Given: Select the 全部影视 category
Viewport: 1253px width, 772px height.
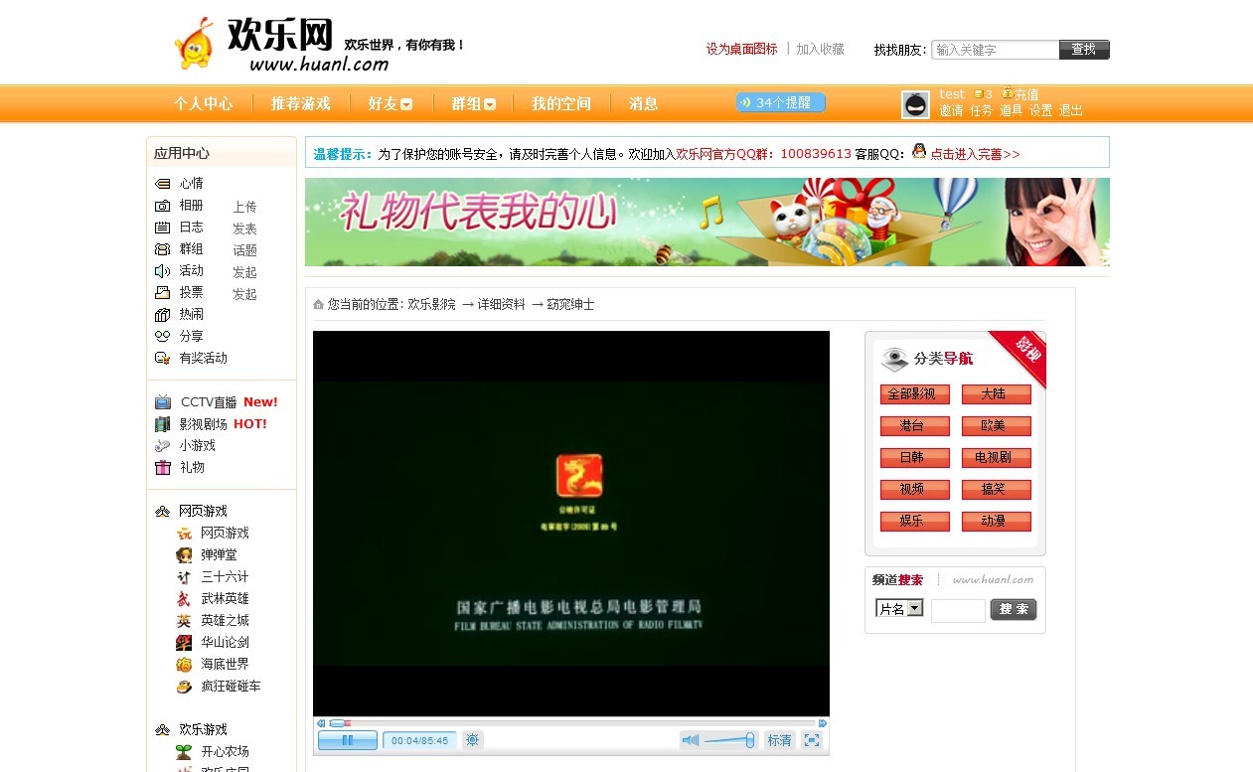Looking at the screenshot, I should coord(914,394).
